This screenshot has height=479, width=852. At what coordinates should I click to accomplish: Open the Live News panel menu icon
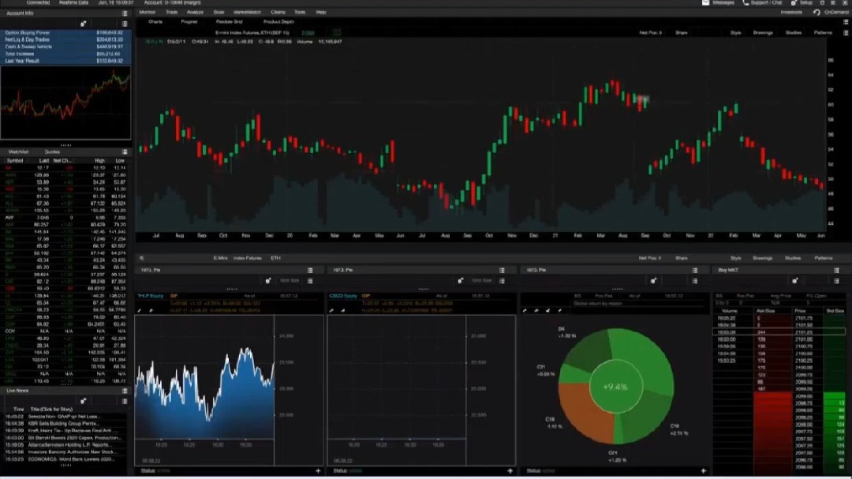click(x=125, y=391)
